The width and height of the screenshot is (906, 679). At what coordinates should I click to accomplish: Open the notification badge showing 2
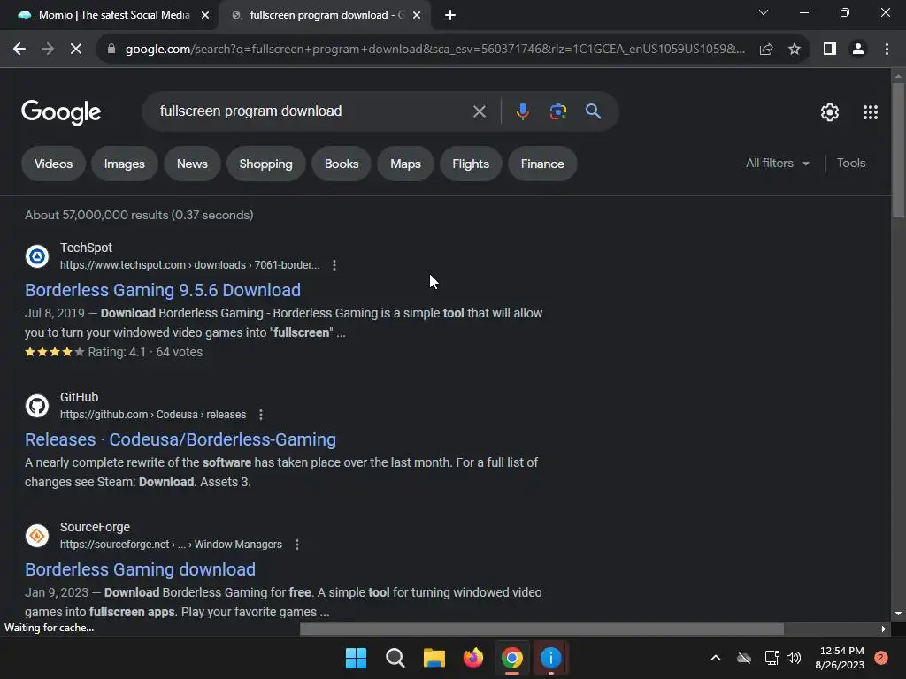(x=881, y=658)
